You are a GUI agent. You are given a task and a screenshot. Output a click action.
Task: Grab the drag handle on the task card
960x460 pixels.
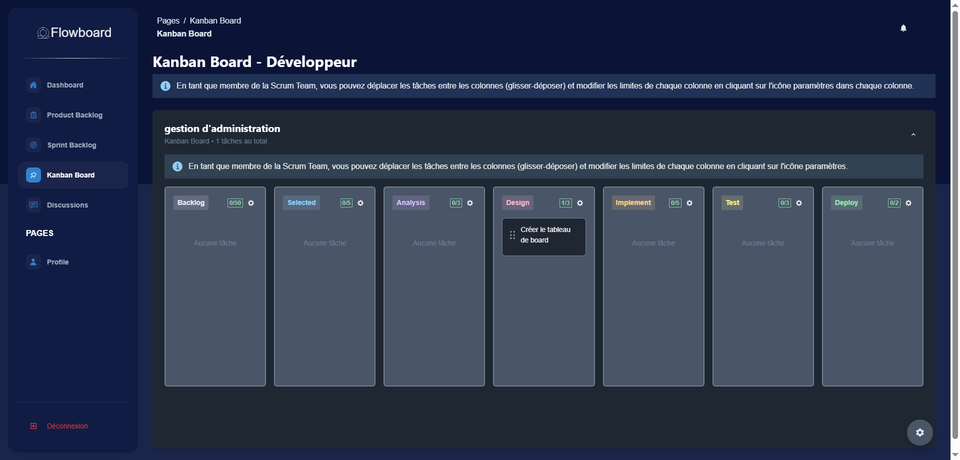[x=512, y=235]
